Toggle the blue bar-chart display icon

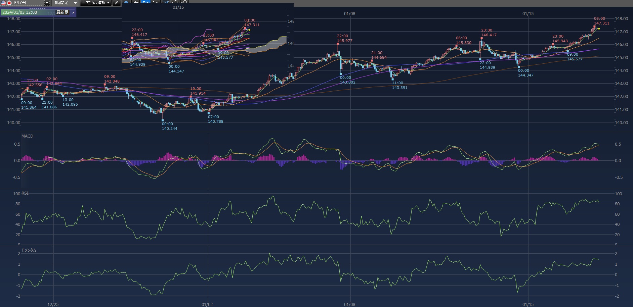pyautogui.click(x=166, y=2)
